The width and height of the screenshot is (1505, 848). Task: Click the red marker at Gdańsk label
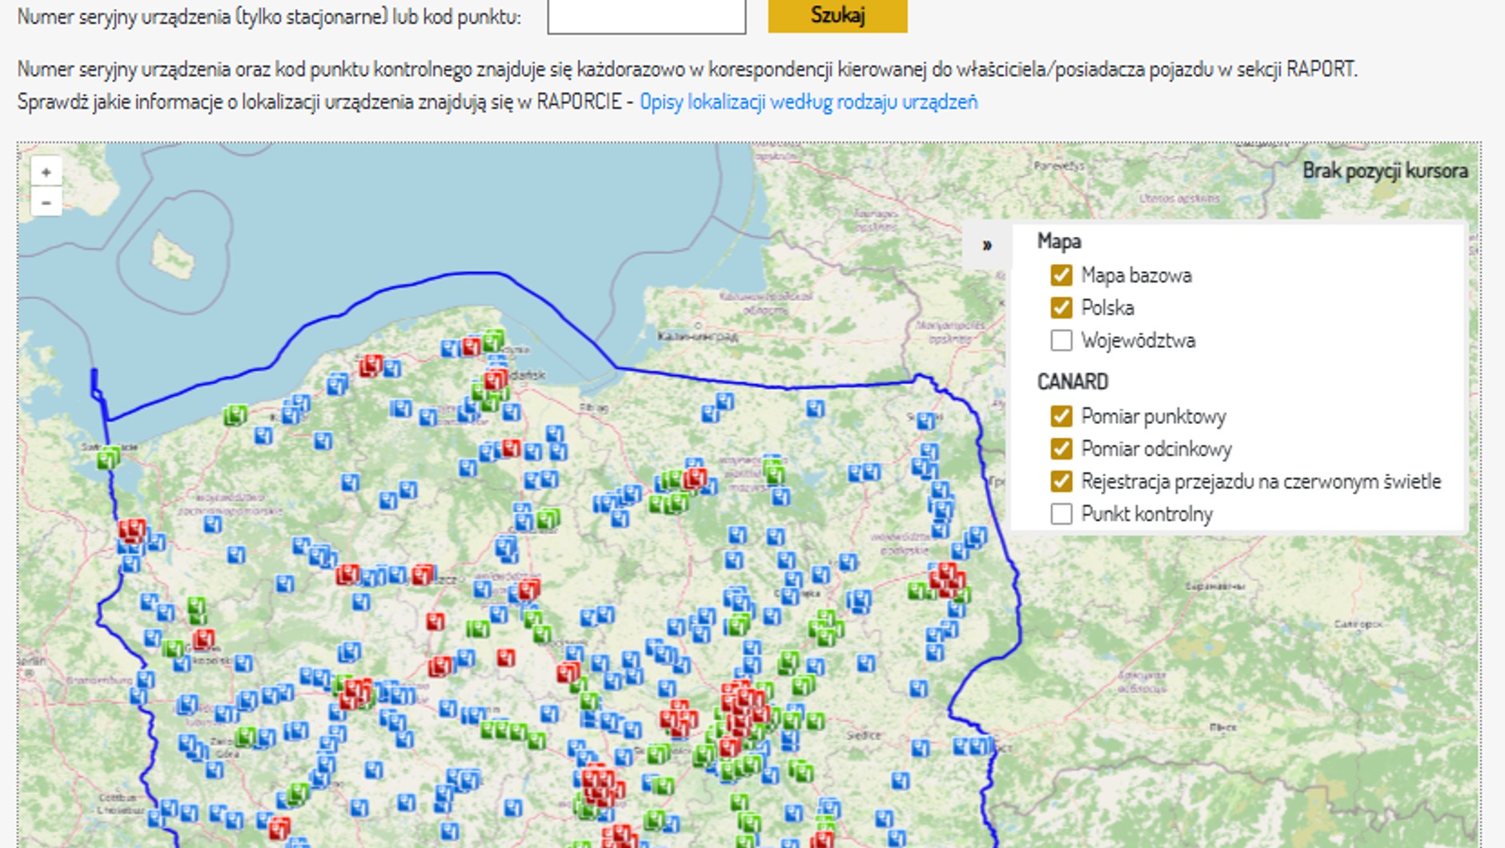coord(496,378)
